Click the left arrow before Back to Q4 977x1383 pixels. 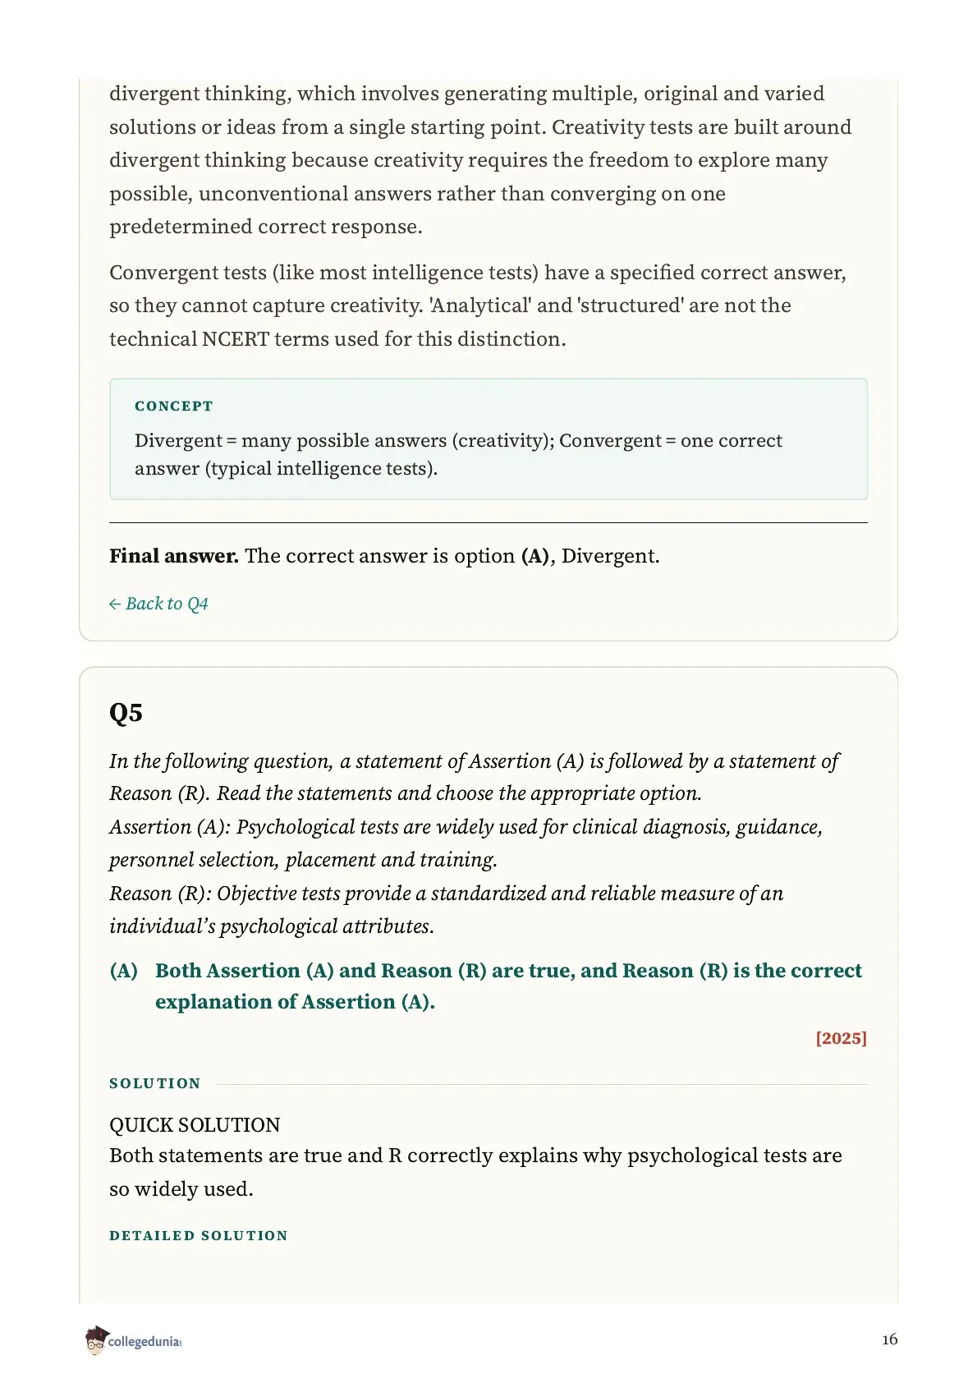tap(115, 604)
